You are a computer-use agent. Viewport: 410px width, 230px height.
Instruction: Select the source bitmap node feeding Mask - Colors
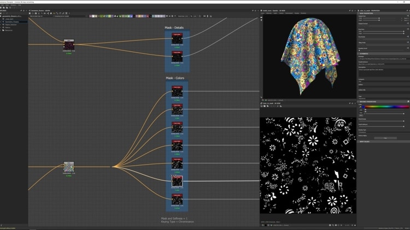(69, 166)
